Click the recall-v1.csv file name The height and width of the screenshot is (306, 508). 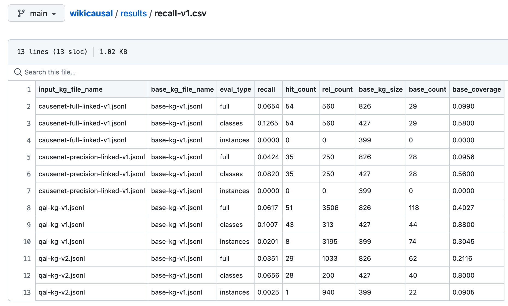[180, 13]
